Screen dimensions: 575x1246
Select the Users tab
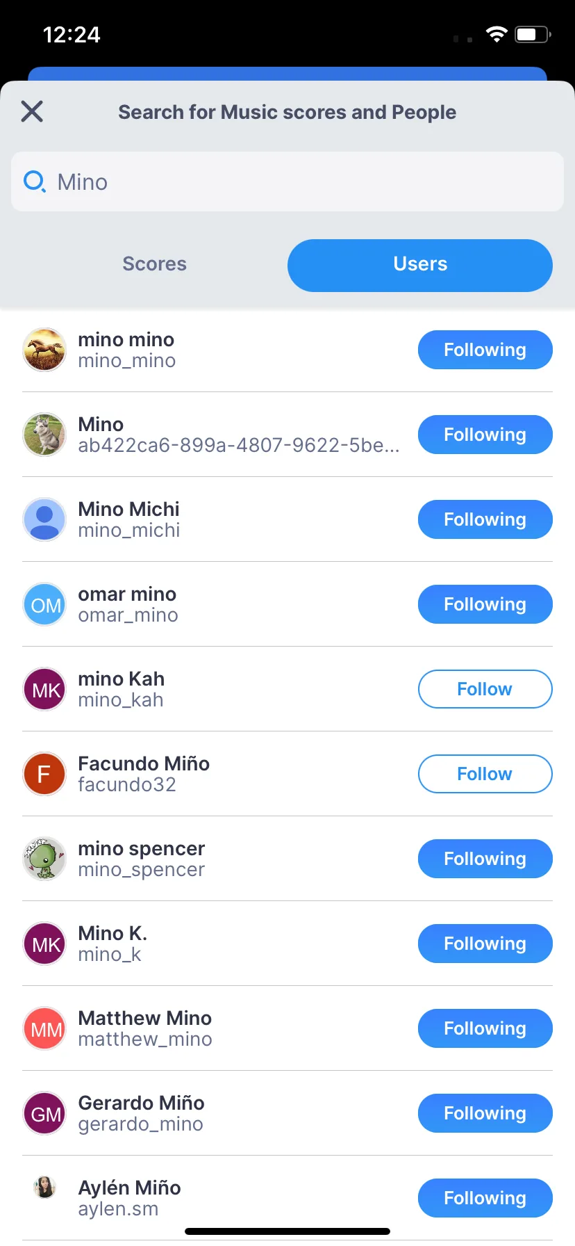pyautogui.click(x=419, y=264)
